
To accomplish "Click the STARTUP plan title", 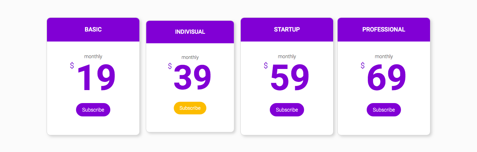I will click(287, 30).
